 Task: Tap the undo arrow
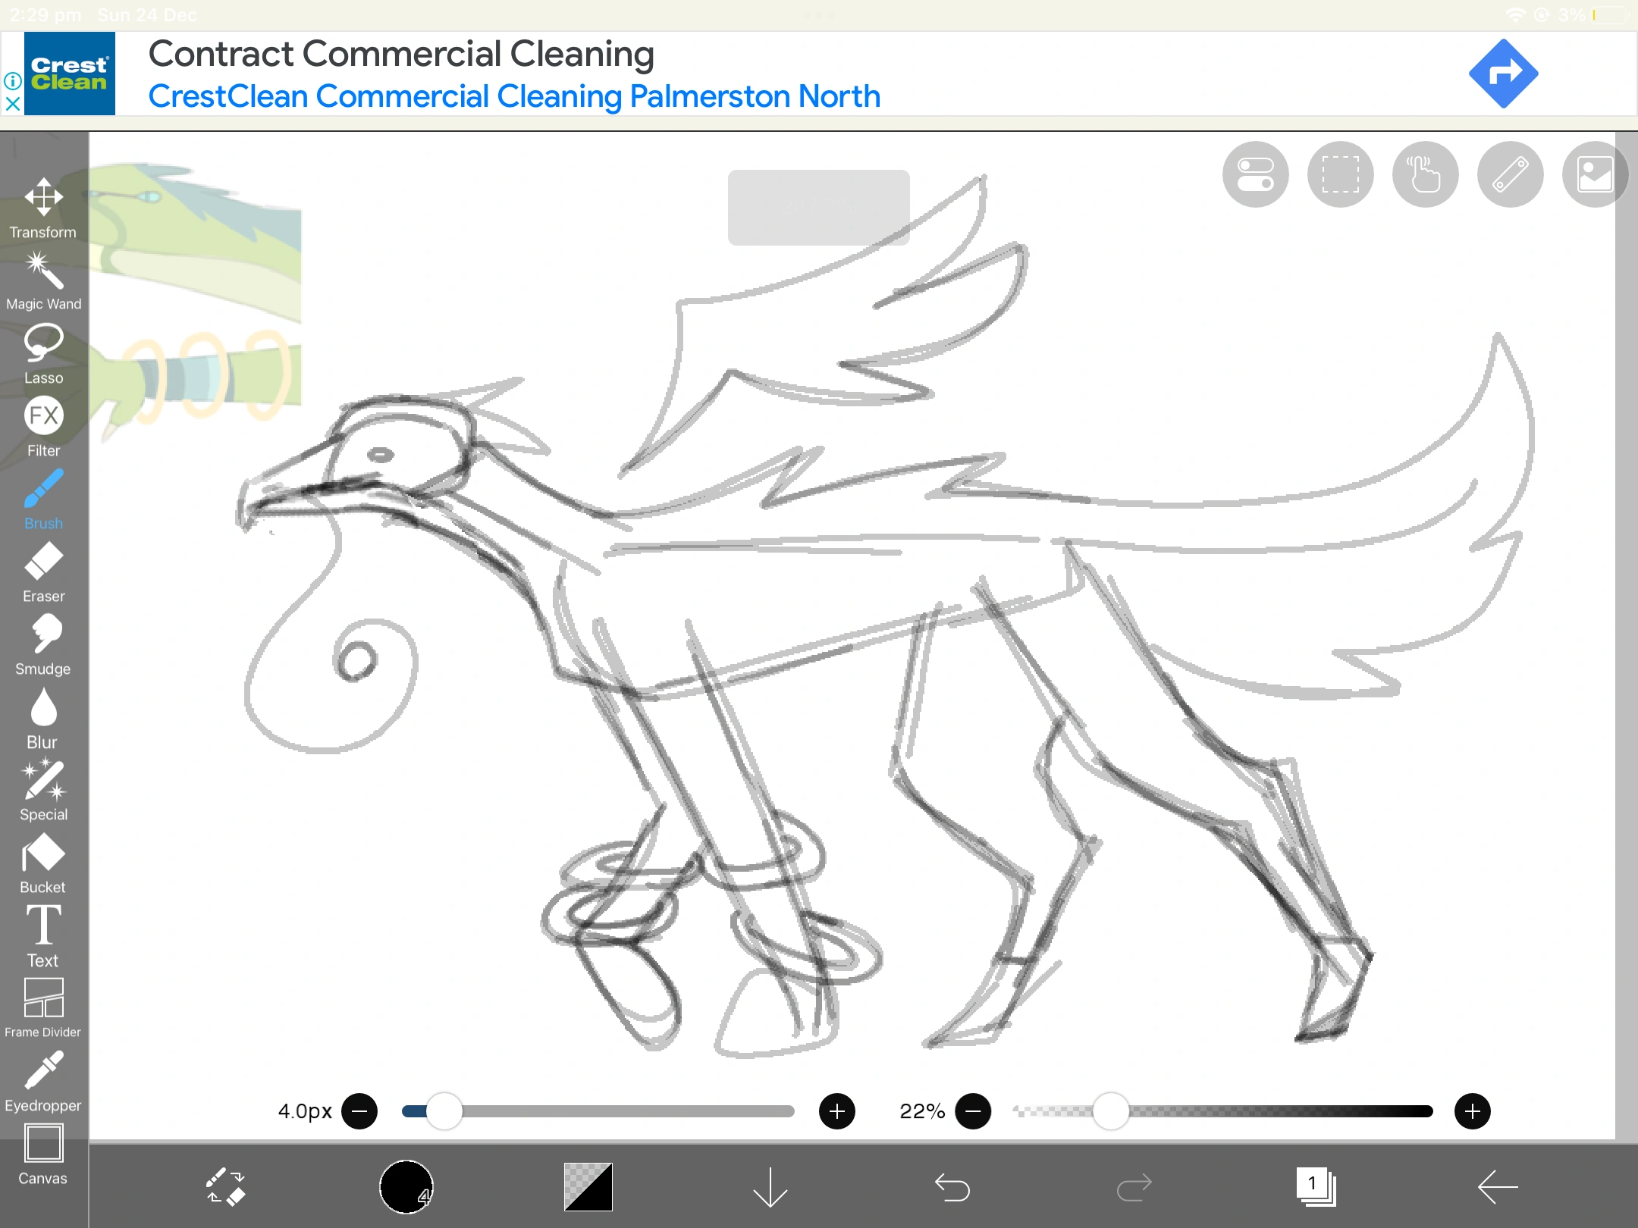click(952, 1186)
